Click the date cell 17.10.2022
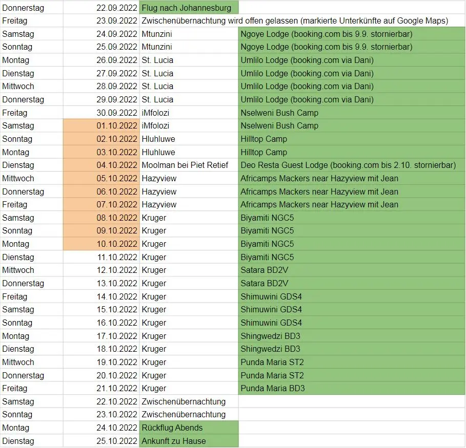The height and width of the screenshot is (448, 466). pyautogui.click(x=102, y=336)
